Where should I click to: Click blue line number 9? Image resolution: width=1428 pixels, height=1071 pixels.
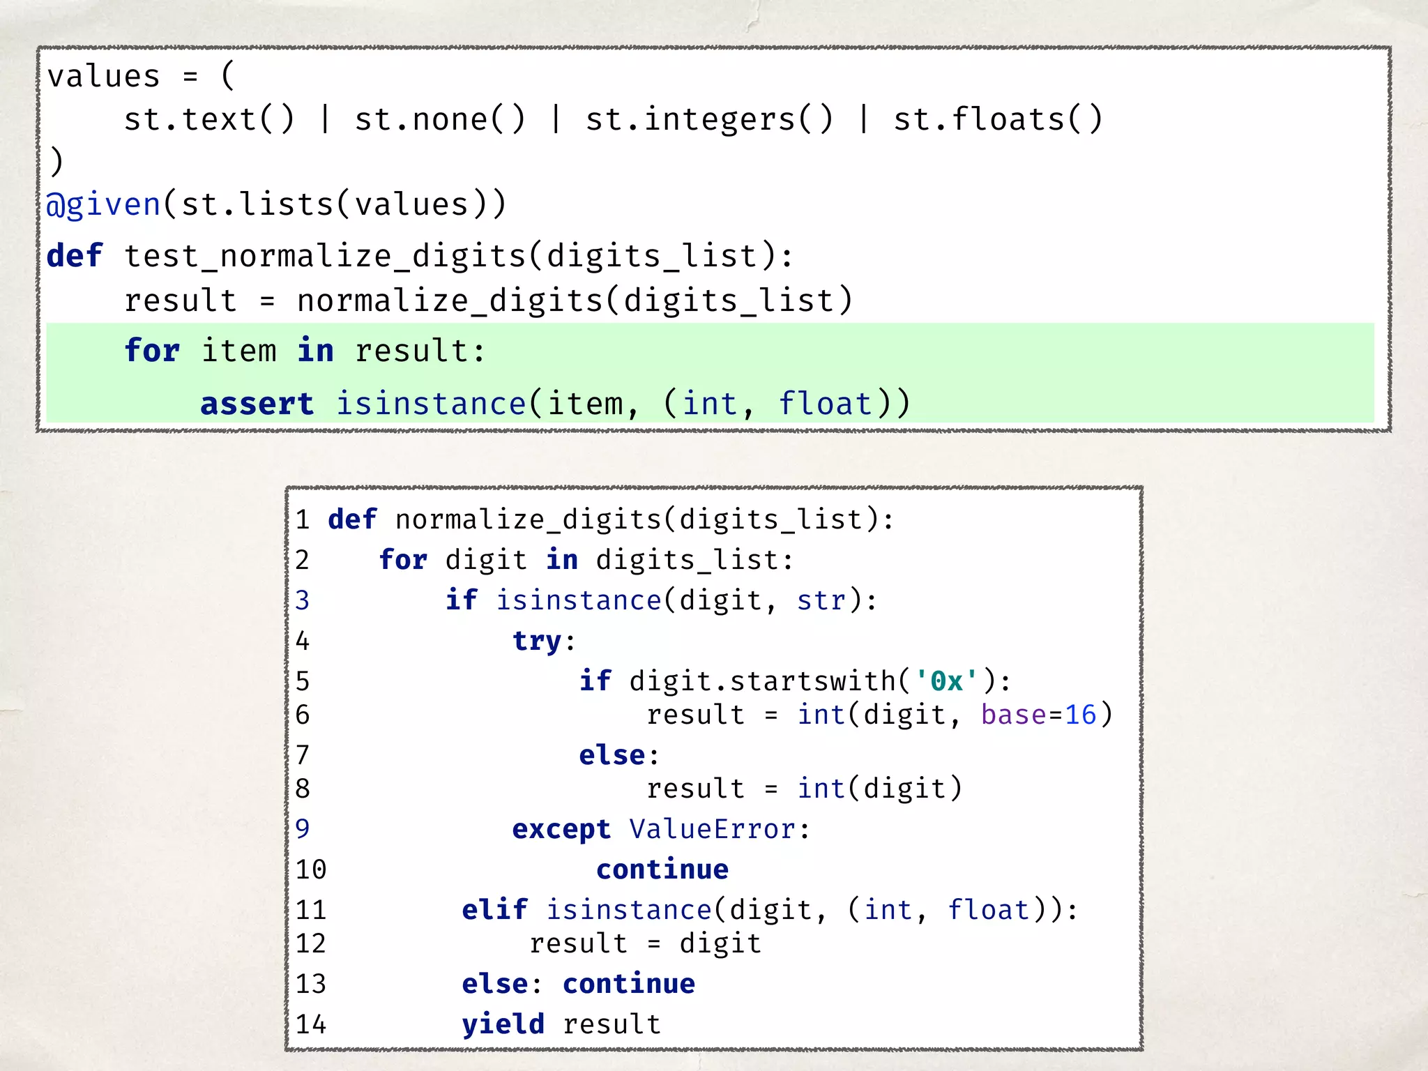pyautogui.click(x=302, y=829)
